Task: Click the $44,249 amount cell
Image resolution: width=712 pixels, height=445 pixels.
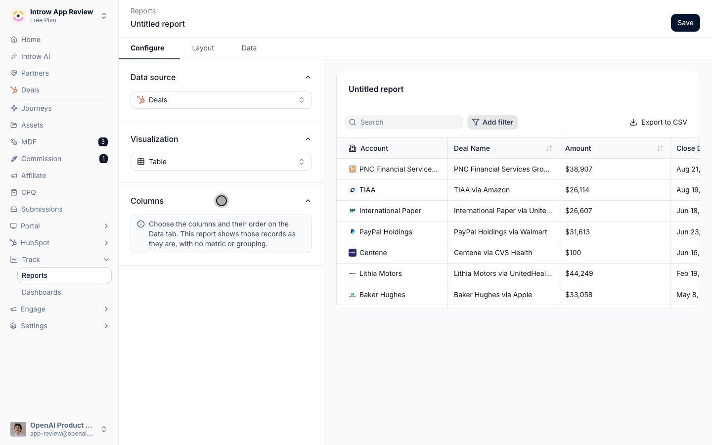Action: [615, 273]
